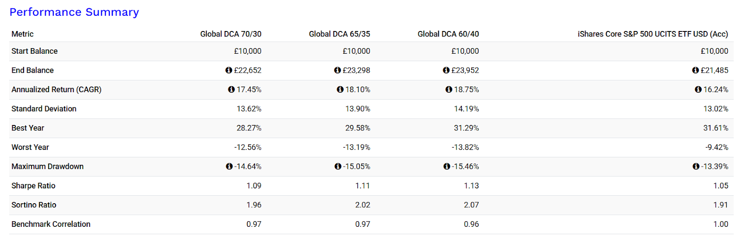Click info icon next to 18.75% CAGR
Viewport: 742px width, 243px height.
coord(449,89)
